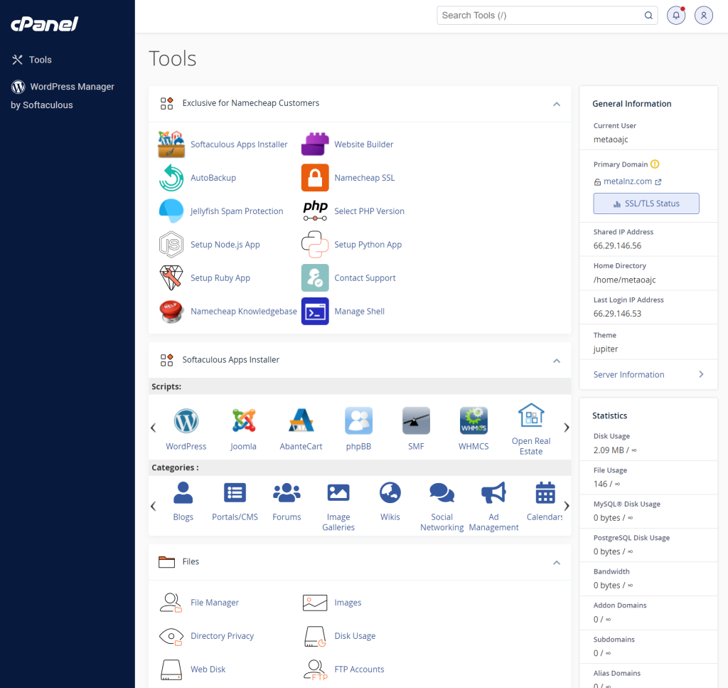728x688 pixels.
Task: Show previous categories with the left arrow
Action: point(154,506)
